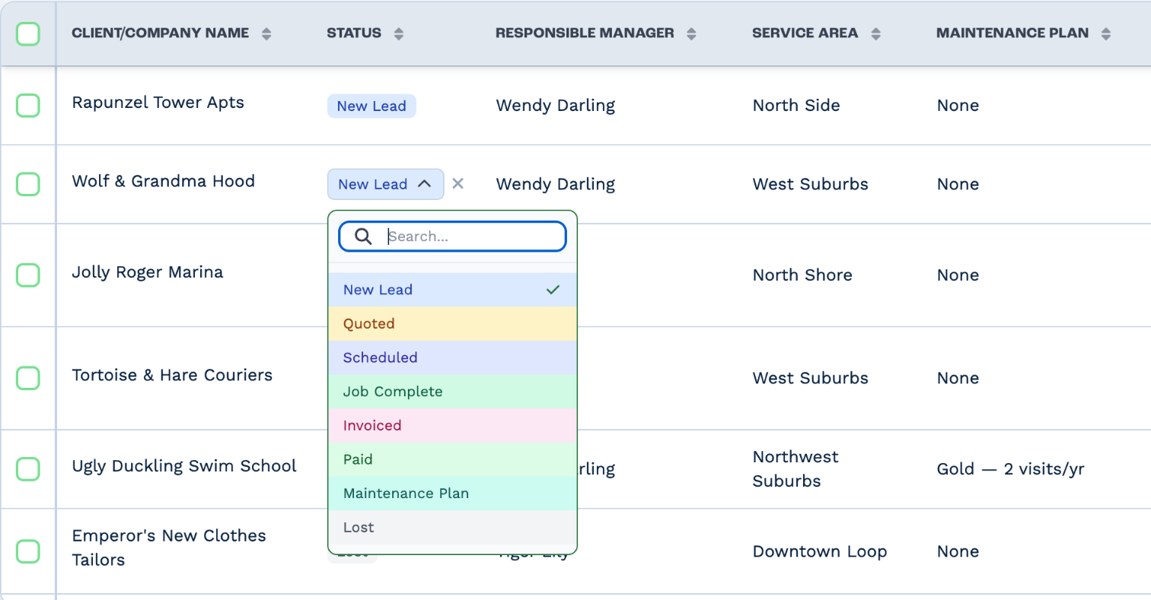
Task: Open Wolf & Grandma Hood client name
Action: [x=163, y=181]
